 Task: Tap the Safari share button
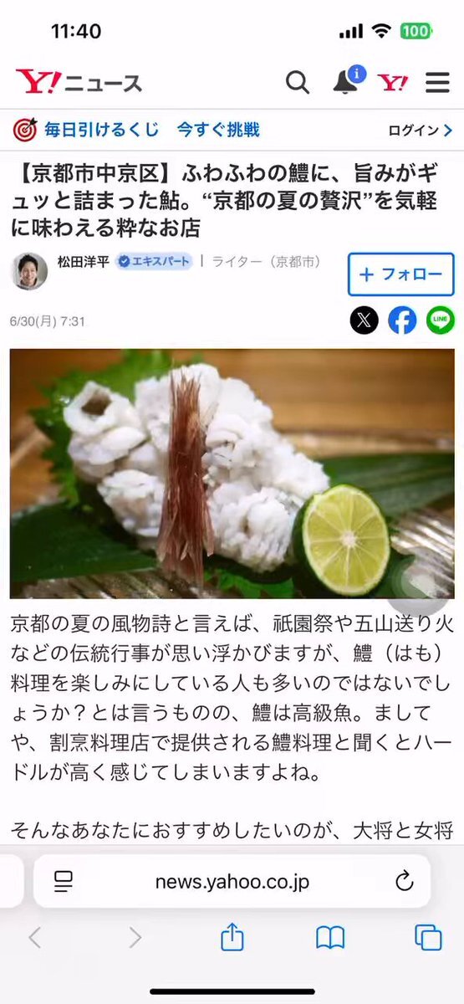click(232, 937)
